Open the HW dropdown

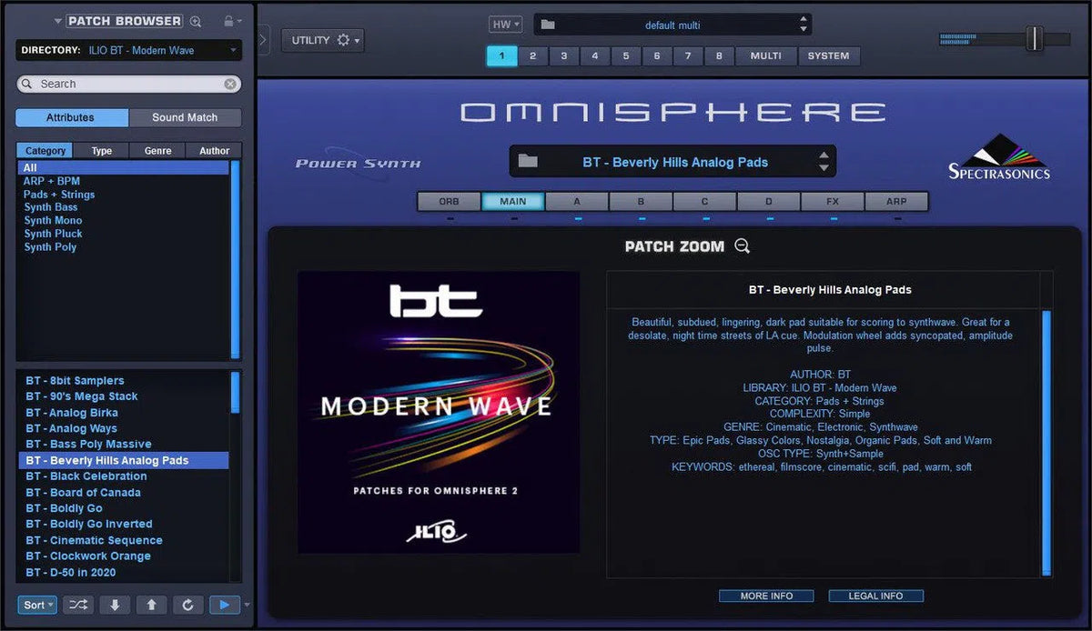click(x=504, y=24)
